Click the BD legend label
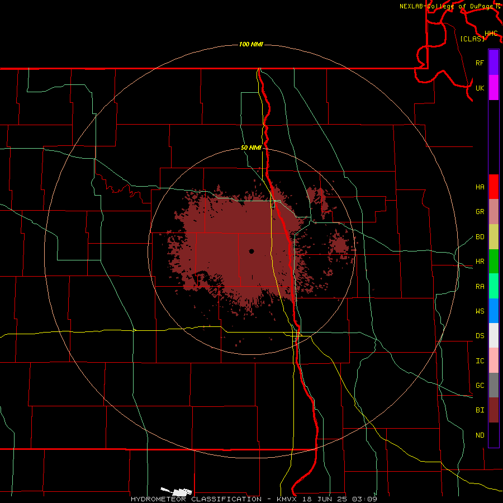Image resolution: width=503 pixels, height=503 pixels. pyautogui.click(x=480, y=237)
